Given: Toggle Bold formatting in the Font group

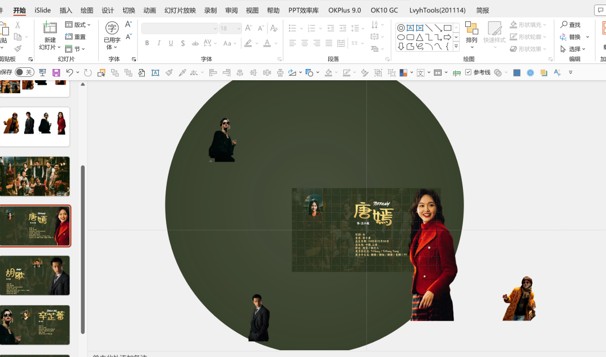Looking at the screenshot, I should tap(146, 43).
